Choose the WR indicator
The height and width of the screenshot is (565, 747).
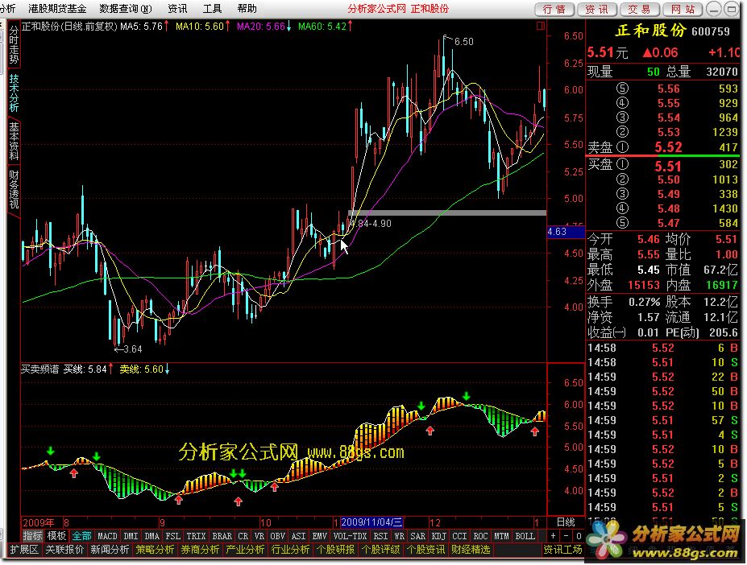coord(399,536)
